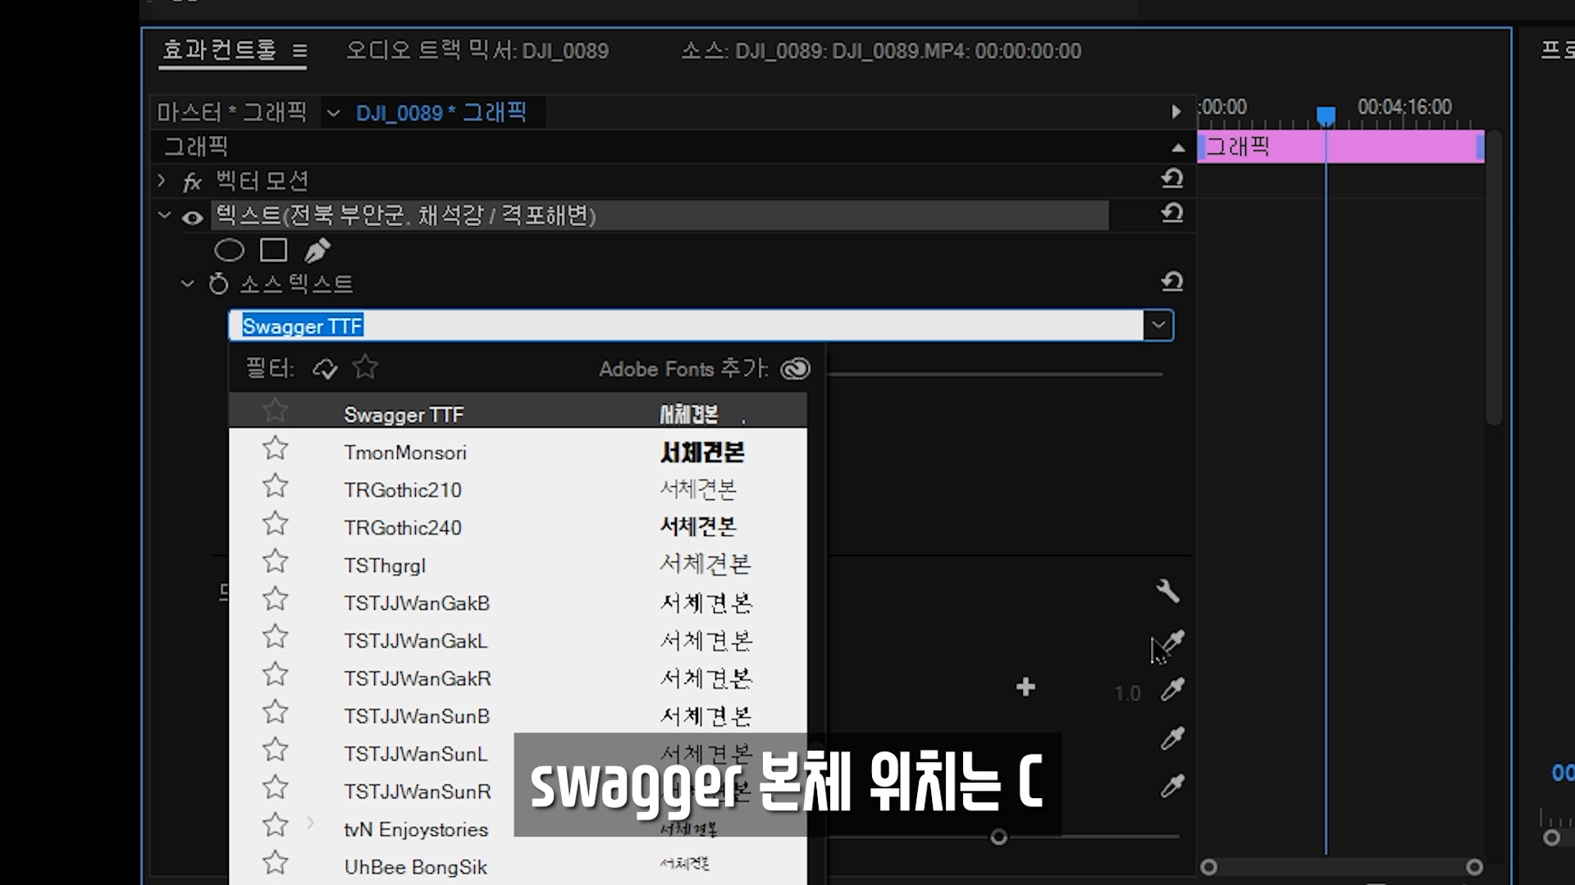
Task: Select the pen mask tool
Action: [317, 250]
